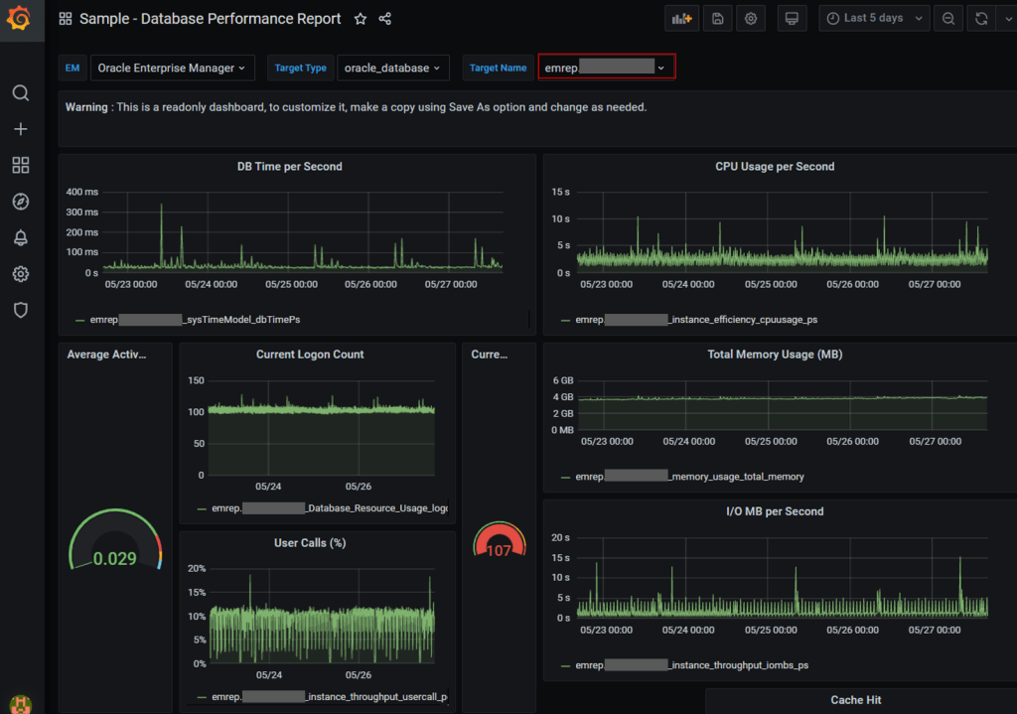The image size is (1017, 714).
Task: Share the dashboard via share icon
Action: (385, 19)
